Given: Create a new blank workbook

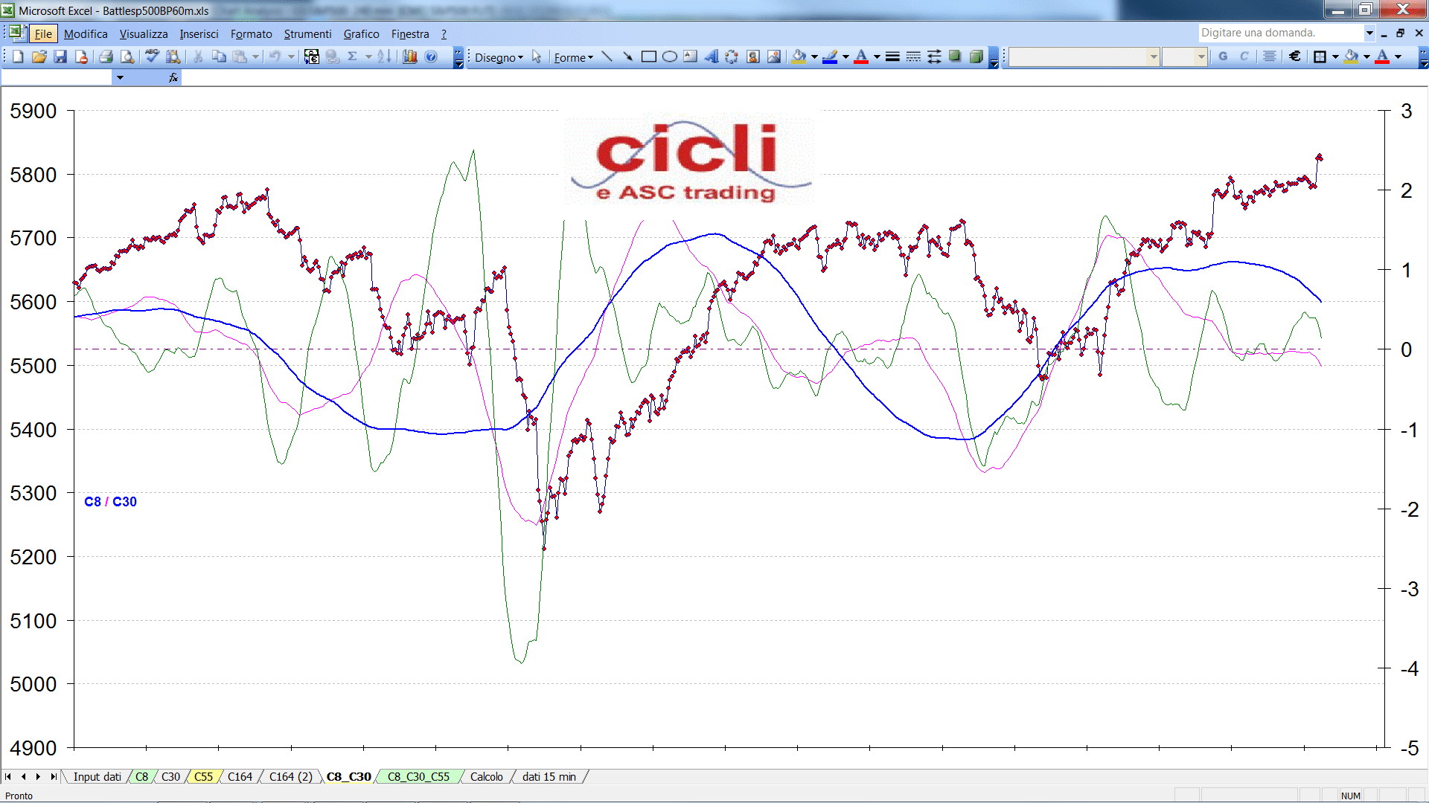Looking at the screenshot, I should pyautogui.click(x=18, y=57).
